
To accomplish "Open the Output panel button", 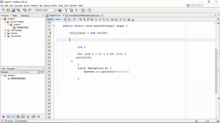I will pos(9,121).
